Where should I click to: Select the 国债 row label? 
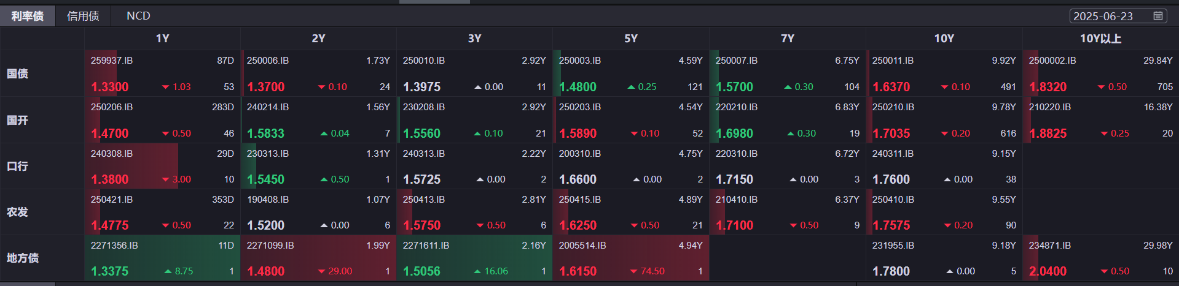17,73
